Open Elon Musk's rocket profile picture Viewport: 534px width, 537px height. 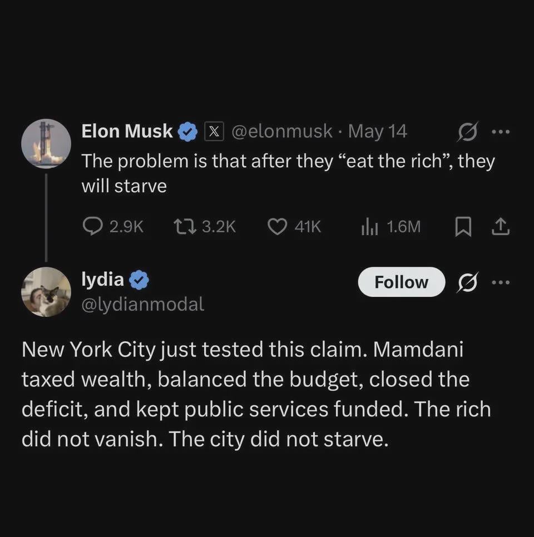(x=46, y=144)
